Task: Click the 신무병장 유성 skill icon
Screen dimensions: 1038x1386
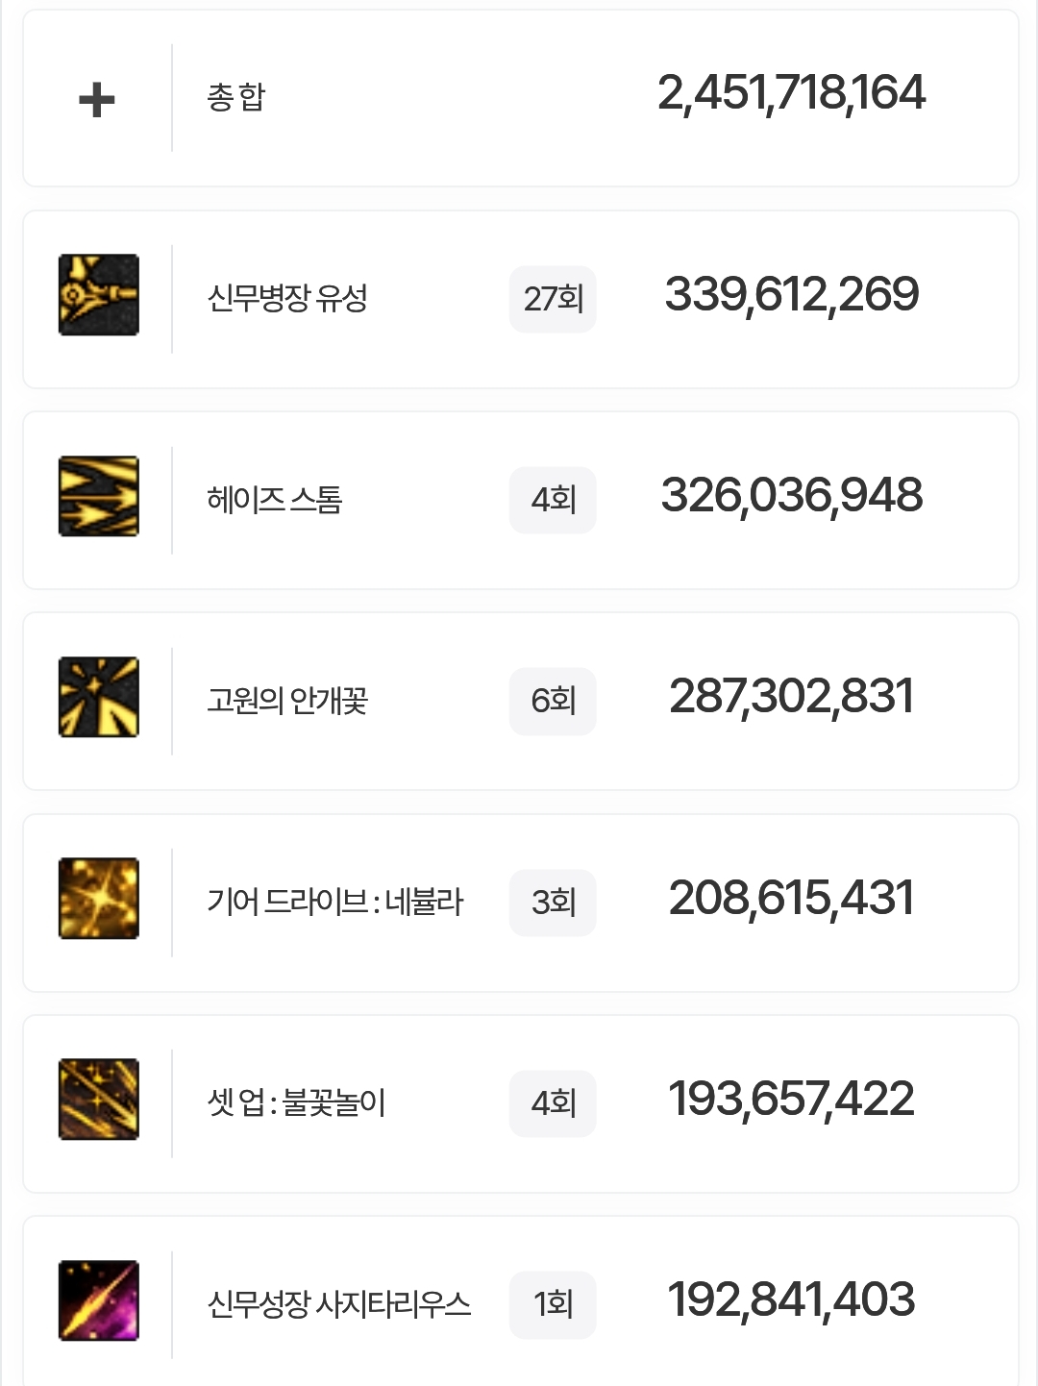Action: [99, 295]
